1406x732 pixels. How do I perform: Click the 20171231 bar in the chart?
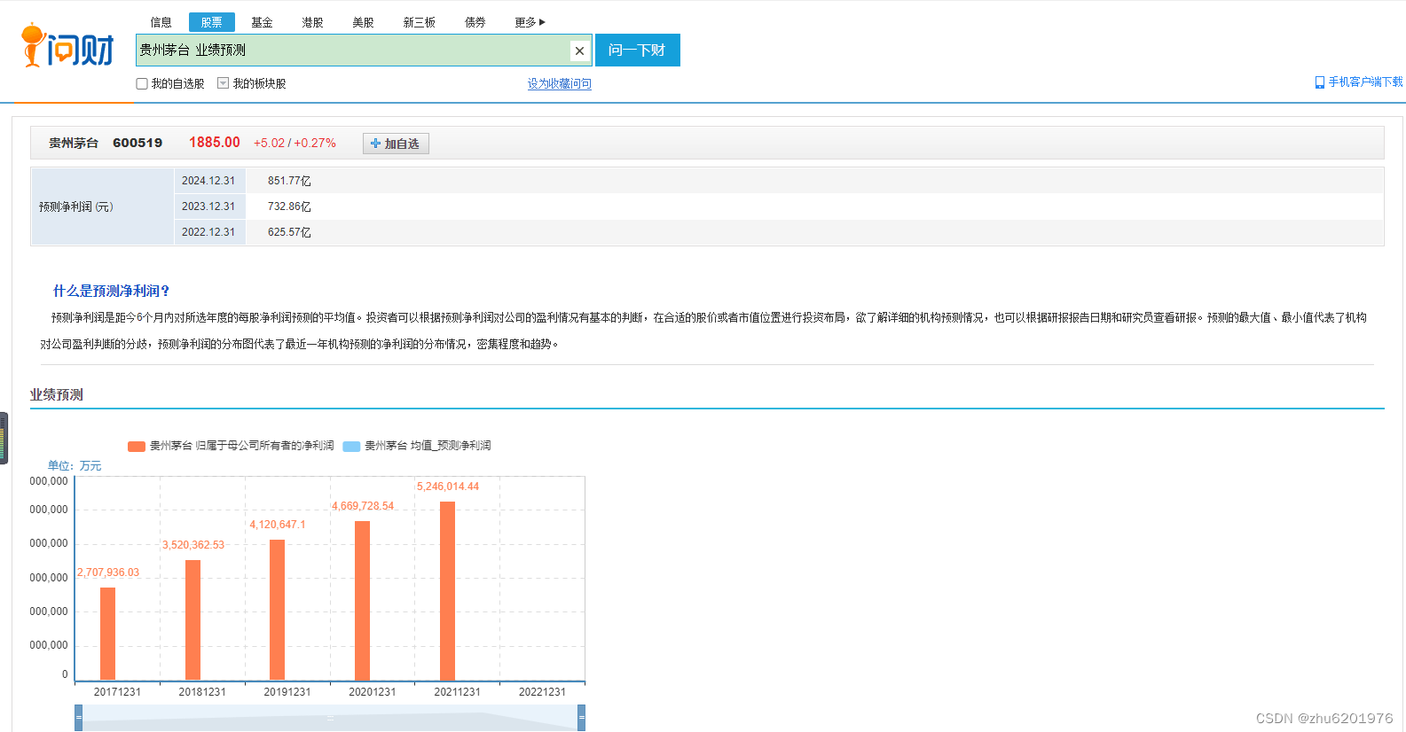click(x=107, y=634)
